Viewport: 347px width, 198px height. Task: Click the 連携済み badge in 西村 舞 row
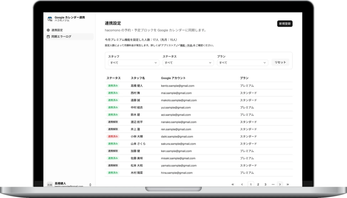pyautogui.click(x=113, y=93)
